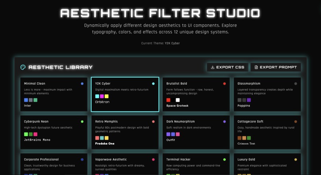Click the palette icon beside Aesthetic Library

coord(23,67)
